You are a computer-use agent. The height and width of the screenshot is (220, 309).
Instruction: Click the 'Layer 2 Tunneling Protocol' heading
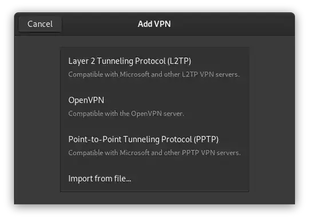130,61
